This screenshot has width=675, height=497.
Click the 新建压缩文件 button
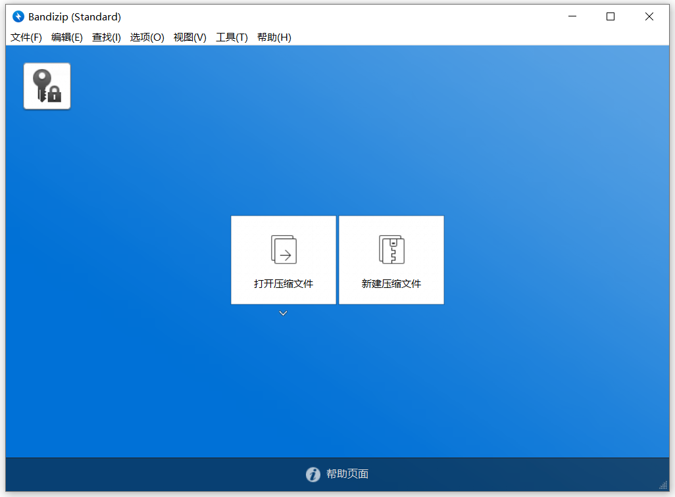pos(391,260)
